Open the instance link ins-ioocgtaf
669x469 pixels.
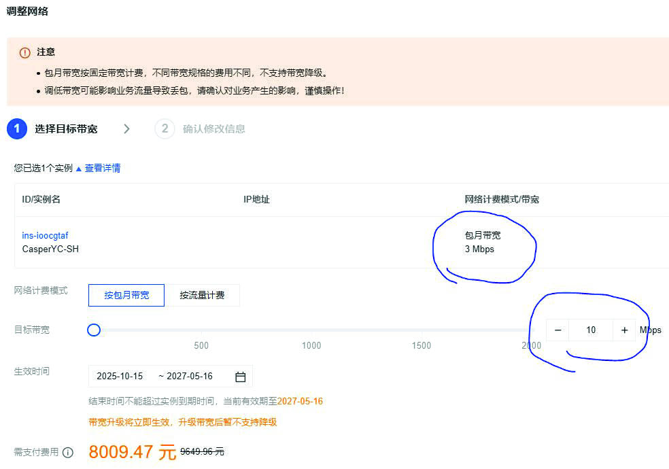[x=45, y=236]
